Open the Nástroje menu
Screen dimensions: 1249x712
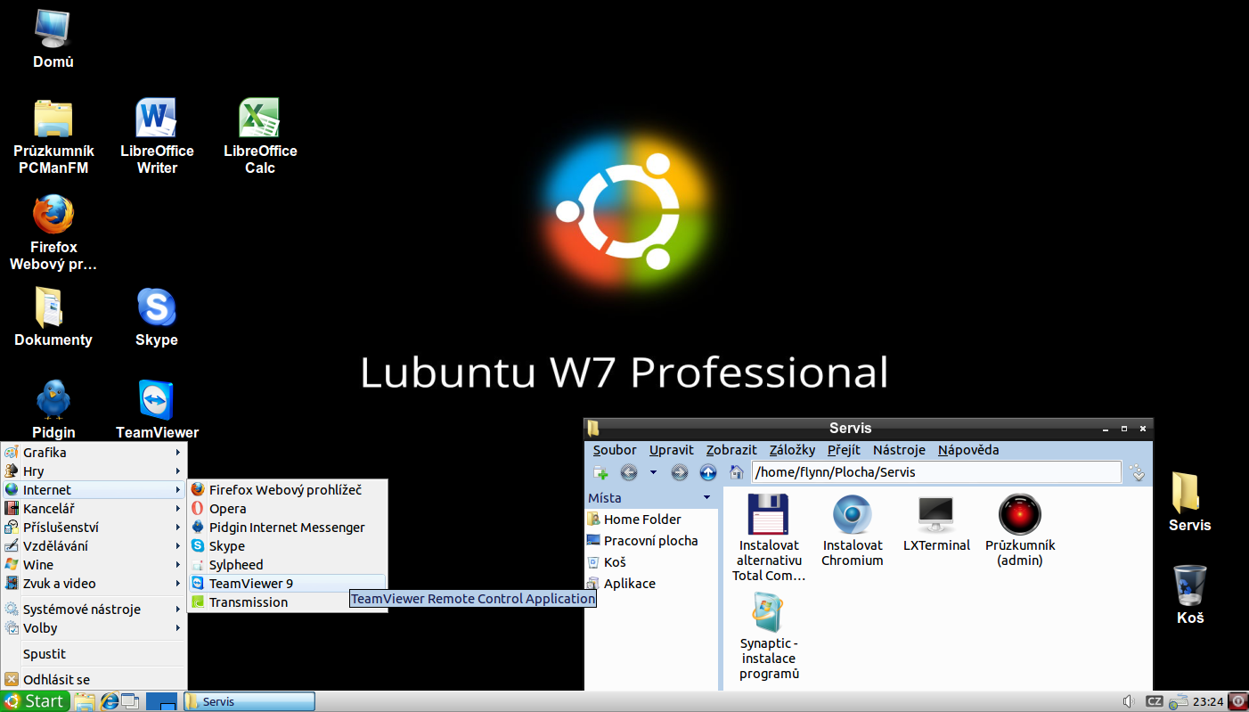pyautogui.click(x=899, y=450)
